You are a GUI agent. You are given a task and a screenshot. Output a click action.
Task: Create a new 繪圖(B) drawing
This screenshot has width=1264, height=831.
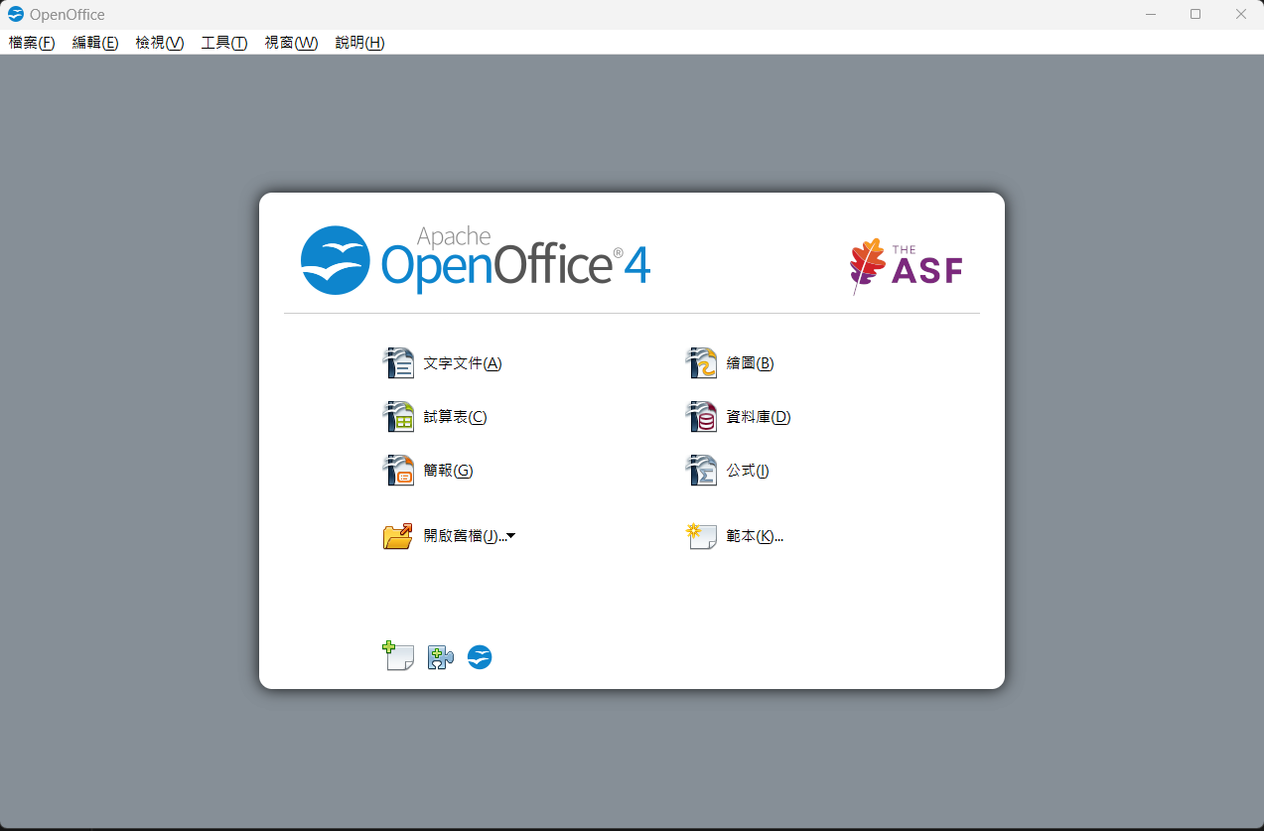tap(750, 363)
